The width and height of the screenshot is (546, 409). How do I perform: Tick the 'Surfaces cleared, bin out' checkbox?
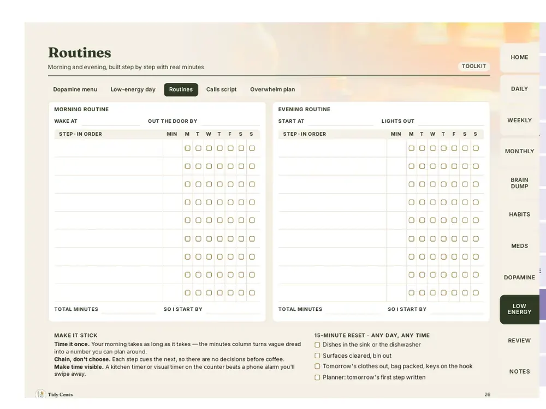click(317, 356)
